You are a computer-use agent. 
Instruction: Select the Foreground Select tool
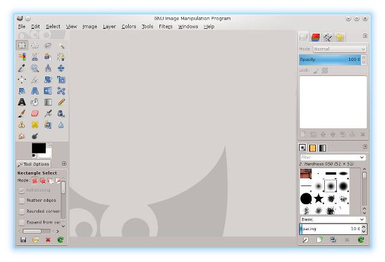click(x=48, y=57)
